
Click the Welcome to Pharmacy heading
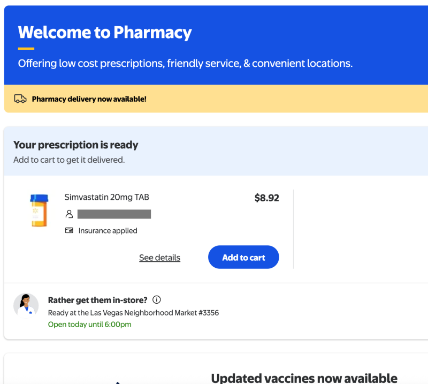105,33
